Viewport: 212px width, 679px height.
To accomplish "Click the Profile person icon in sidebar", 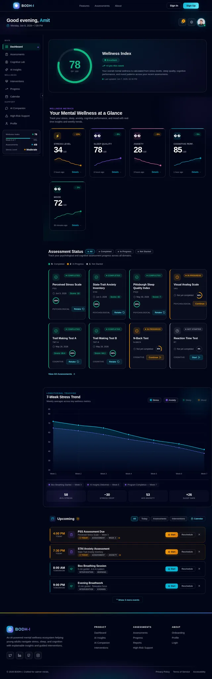I will coord(7,123).
